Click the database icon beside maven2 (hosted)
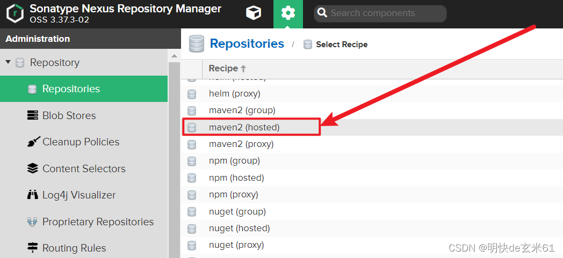 click(x=192, y=127)
